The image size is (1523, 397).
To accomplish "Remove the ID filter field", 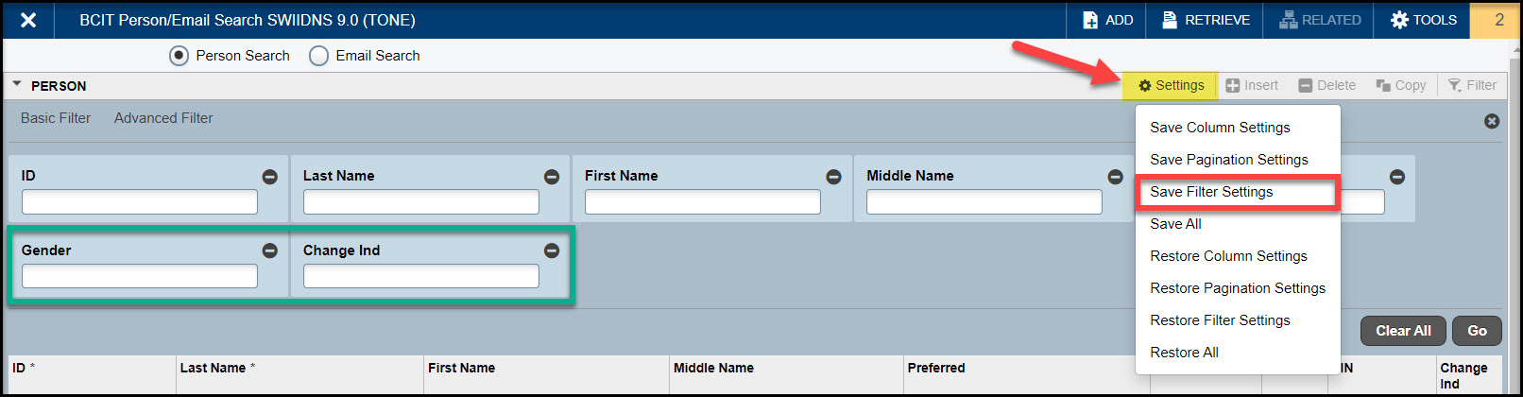I will 270,177.
